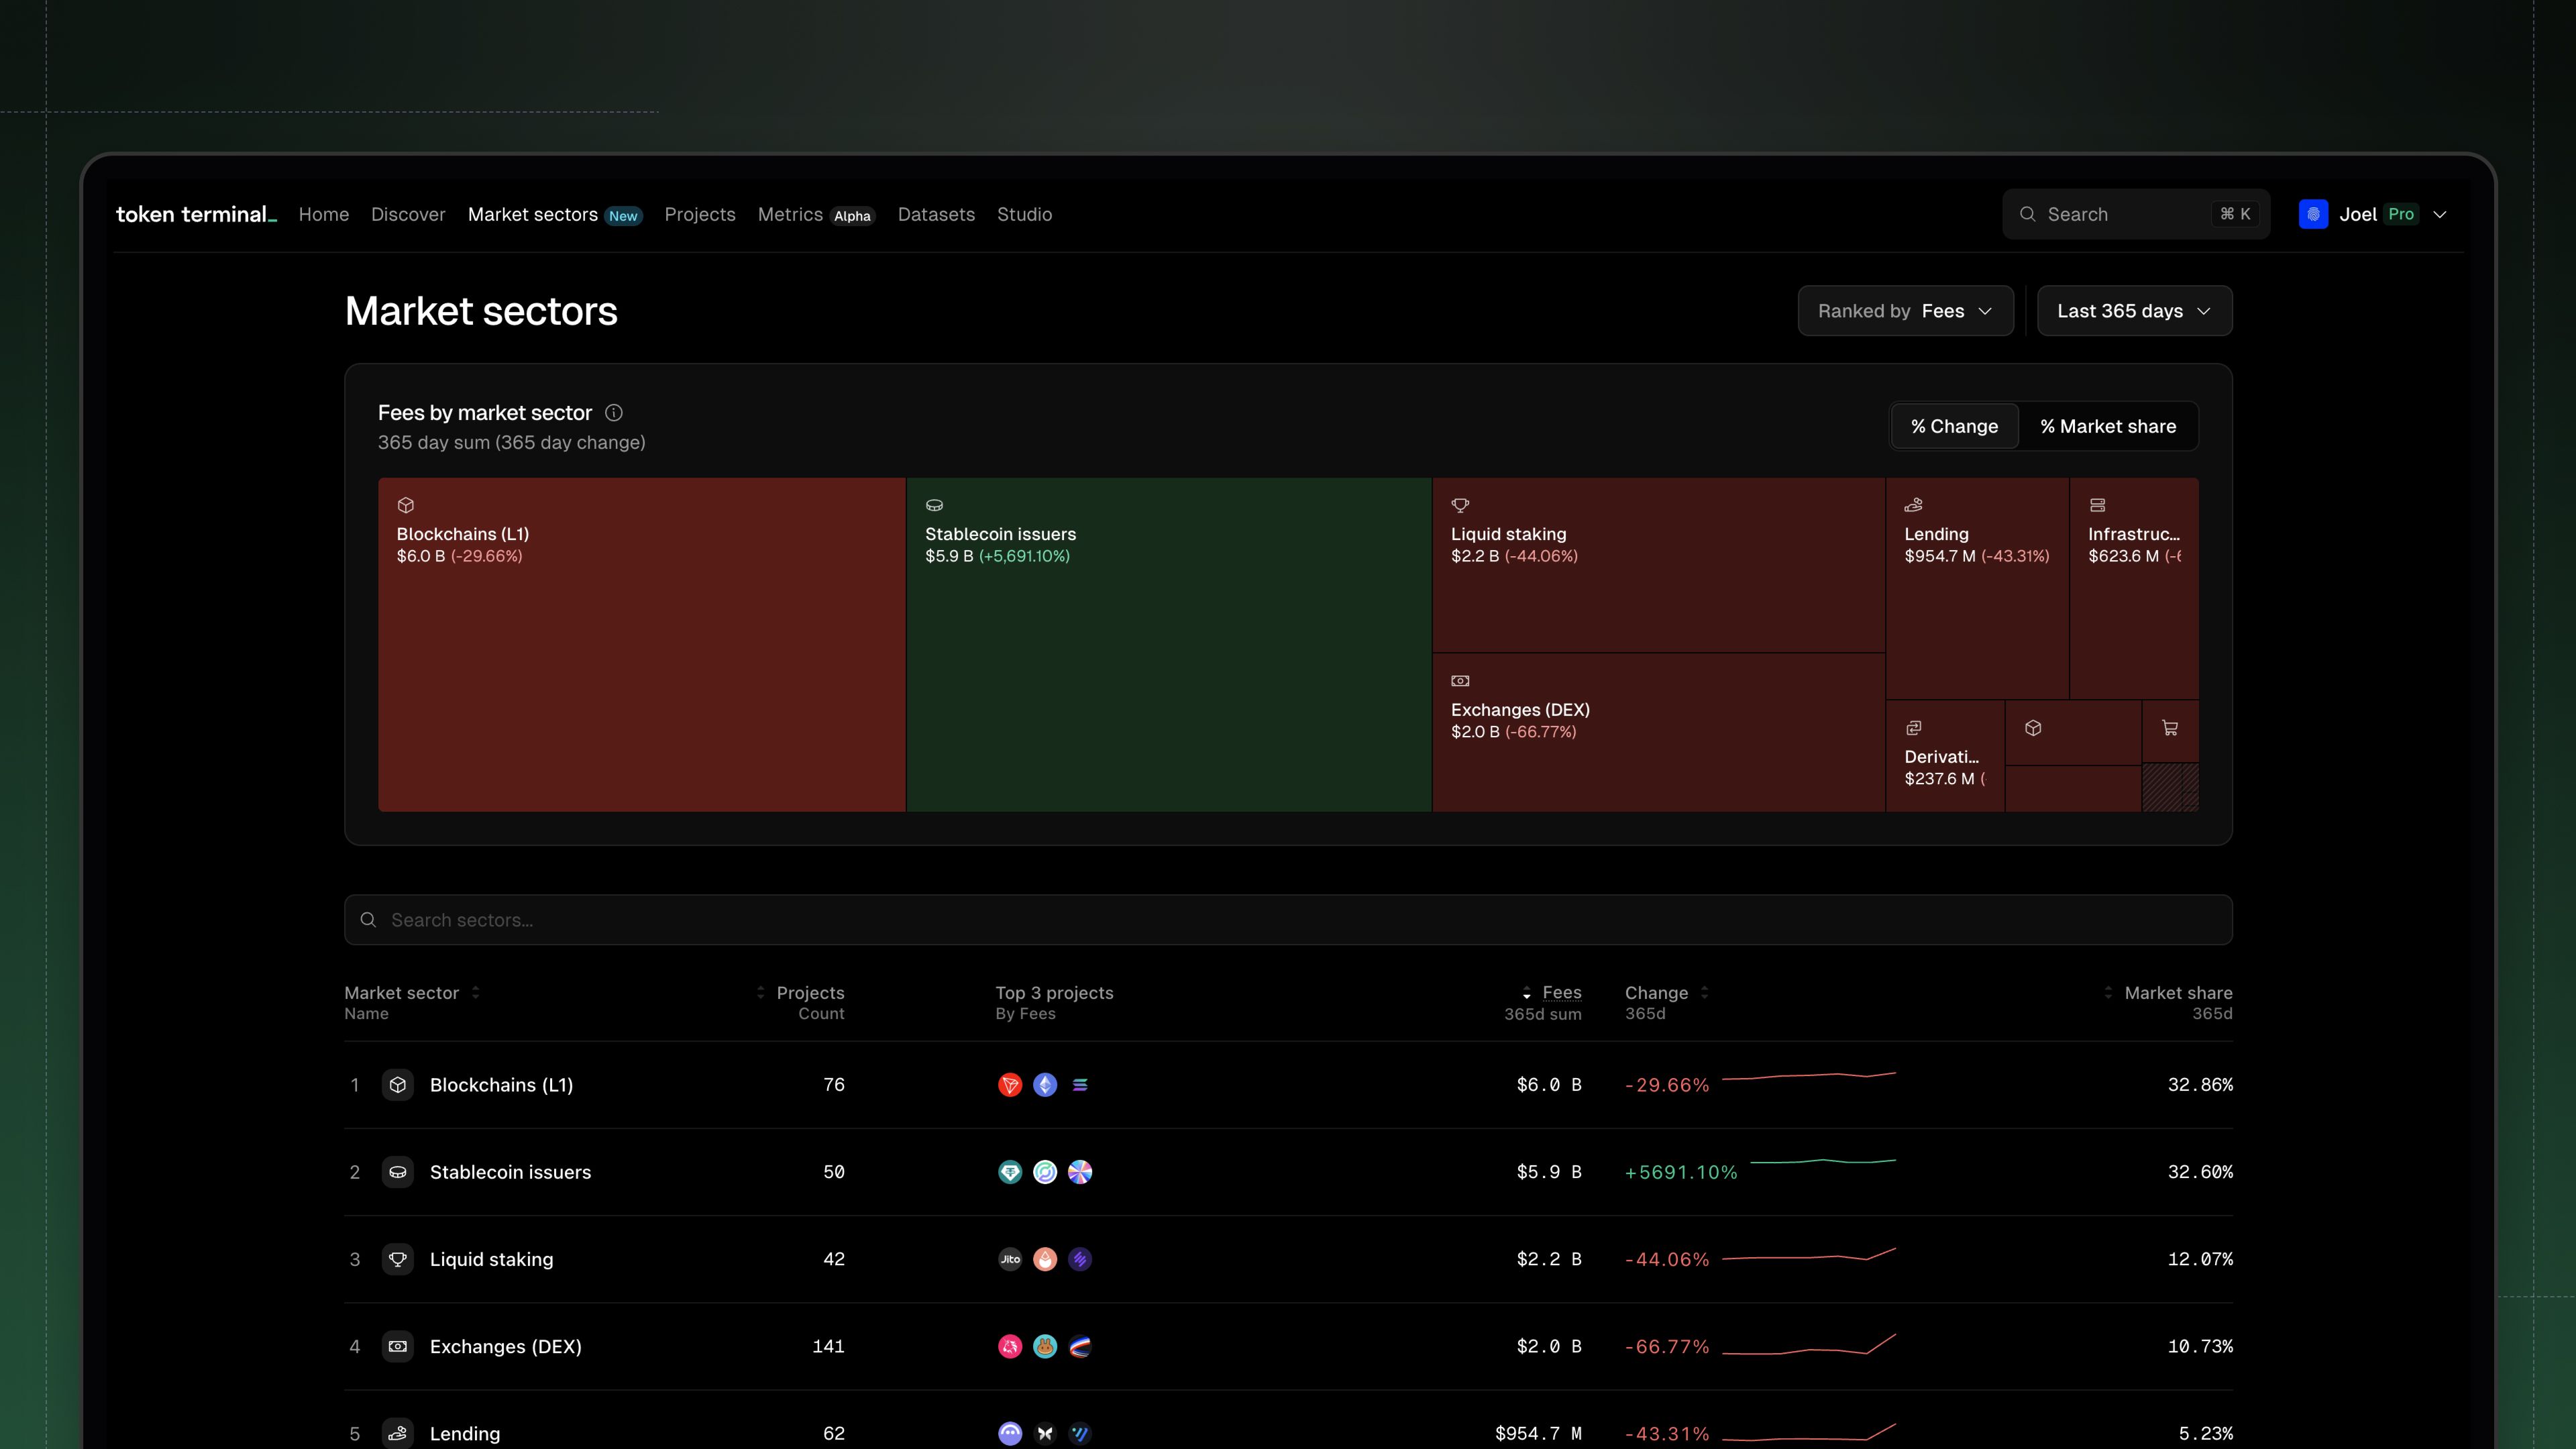This screenshot has height=1449, width=2576.
Task: Open the Projects nav item
Action: (700, 214)
